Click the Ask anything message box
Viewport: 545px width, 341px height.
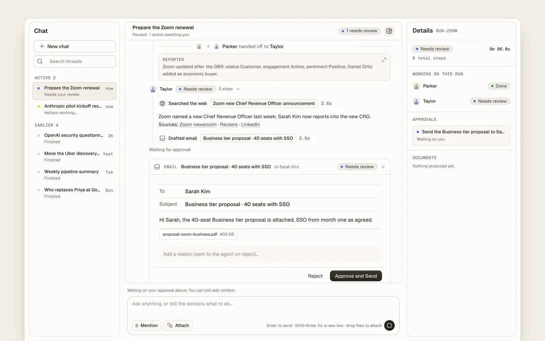point(263,304)
